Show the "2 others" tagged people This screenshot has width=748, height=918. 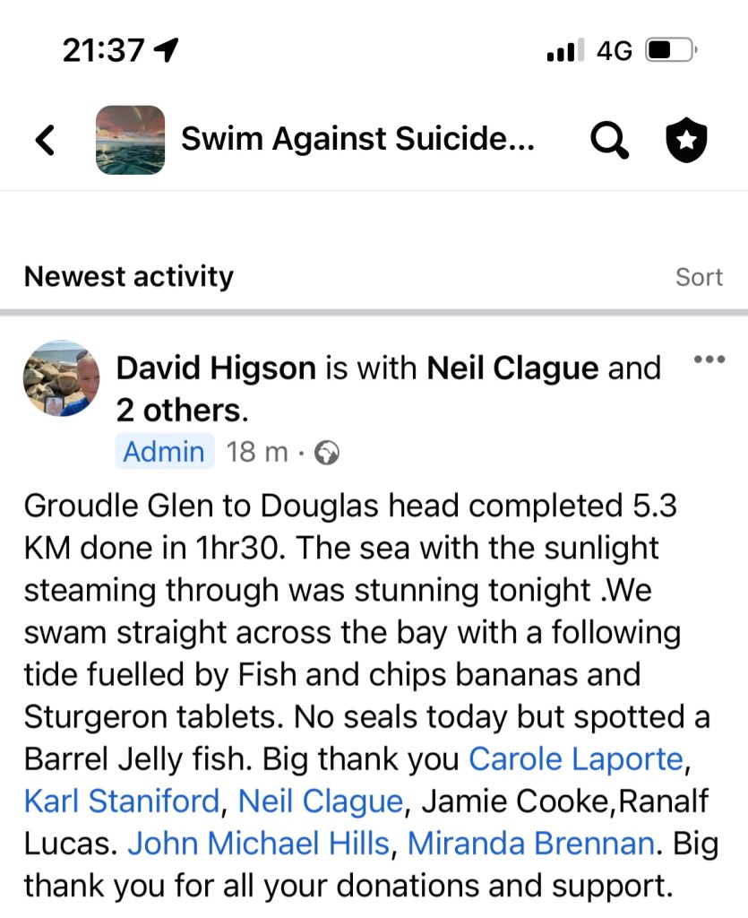click(x=179, y=410)
